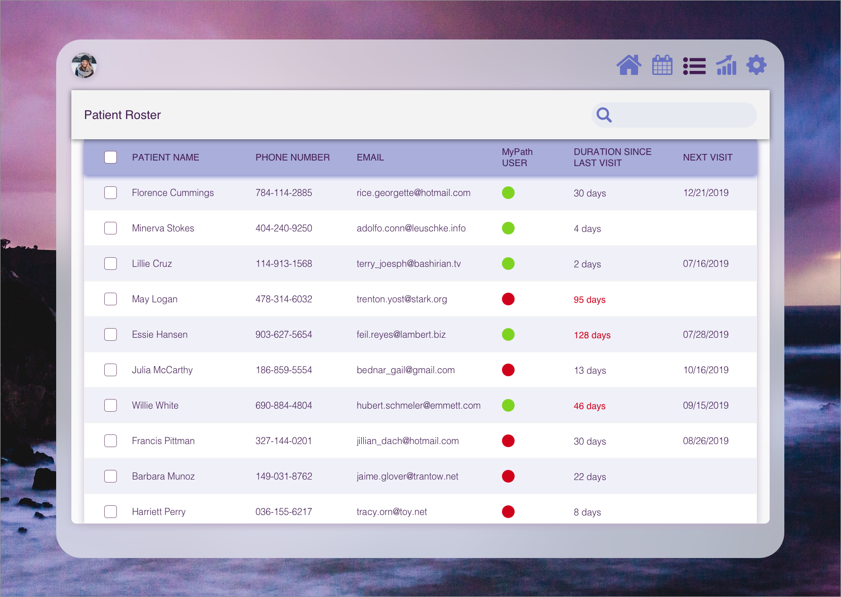
Task: Open settings gear icon
Action: click(756, 65)
